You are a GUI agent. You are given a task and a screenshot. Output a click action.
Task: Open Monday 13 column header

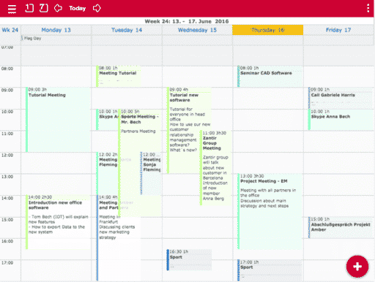coord(56,30)
